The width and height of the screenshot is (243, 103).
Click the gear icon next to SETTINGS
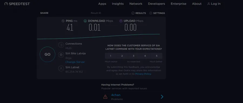151,13
